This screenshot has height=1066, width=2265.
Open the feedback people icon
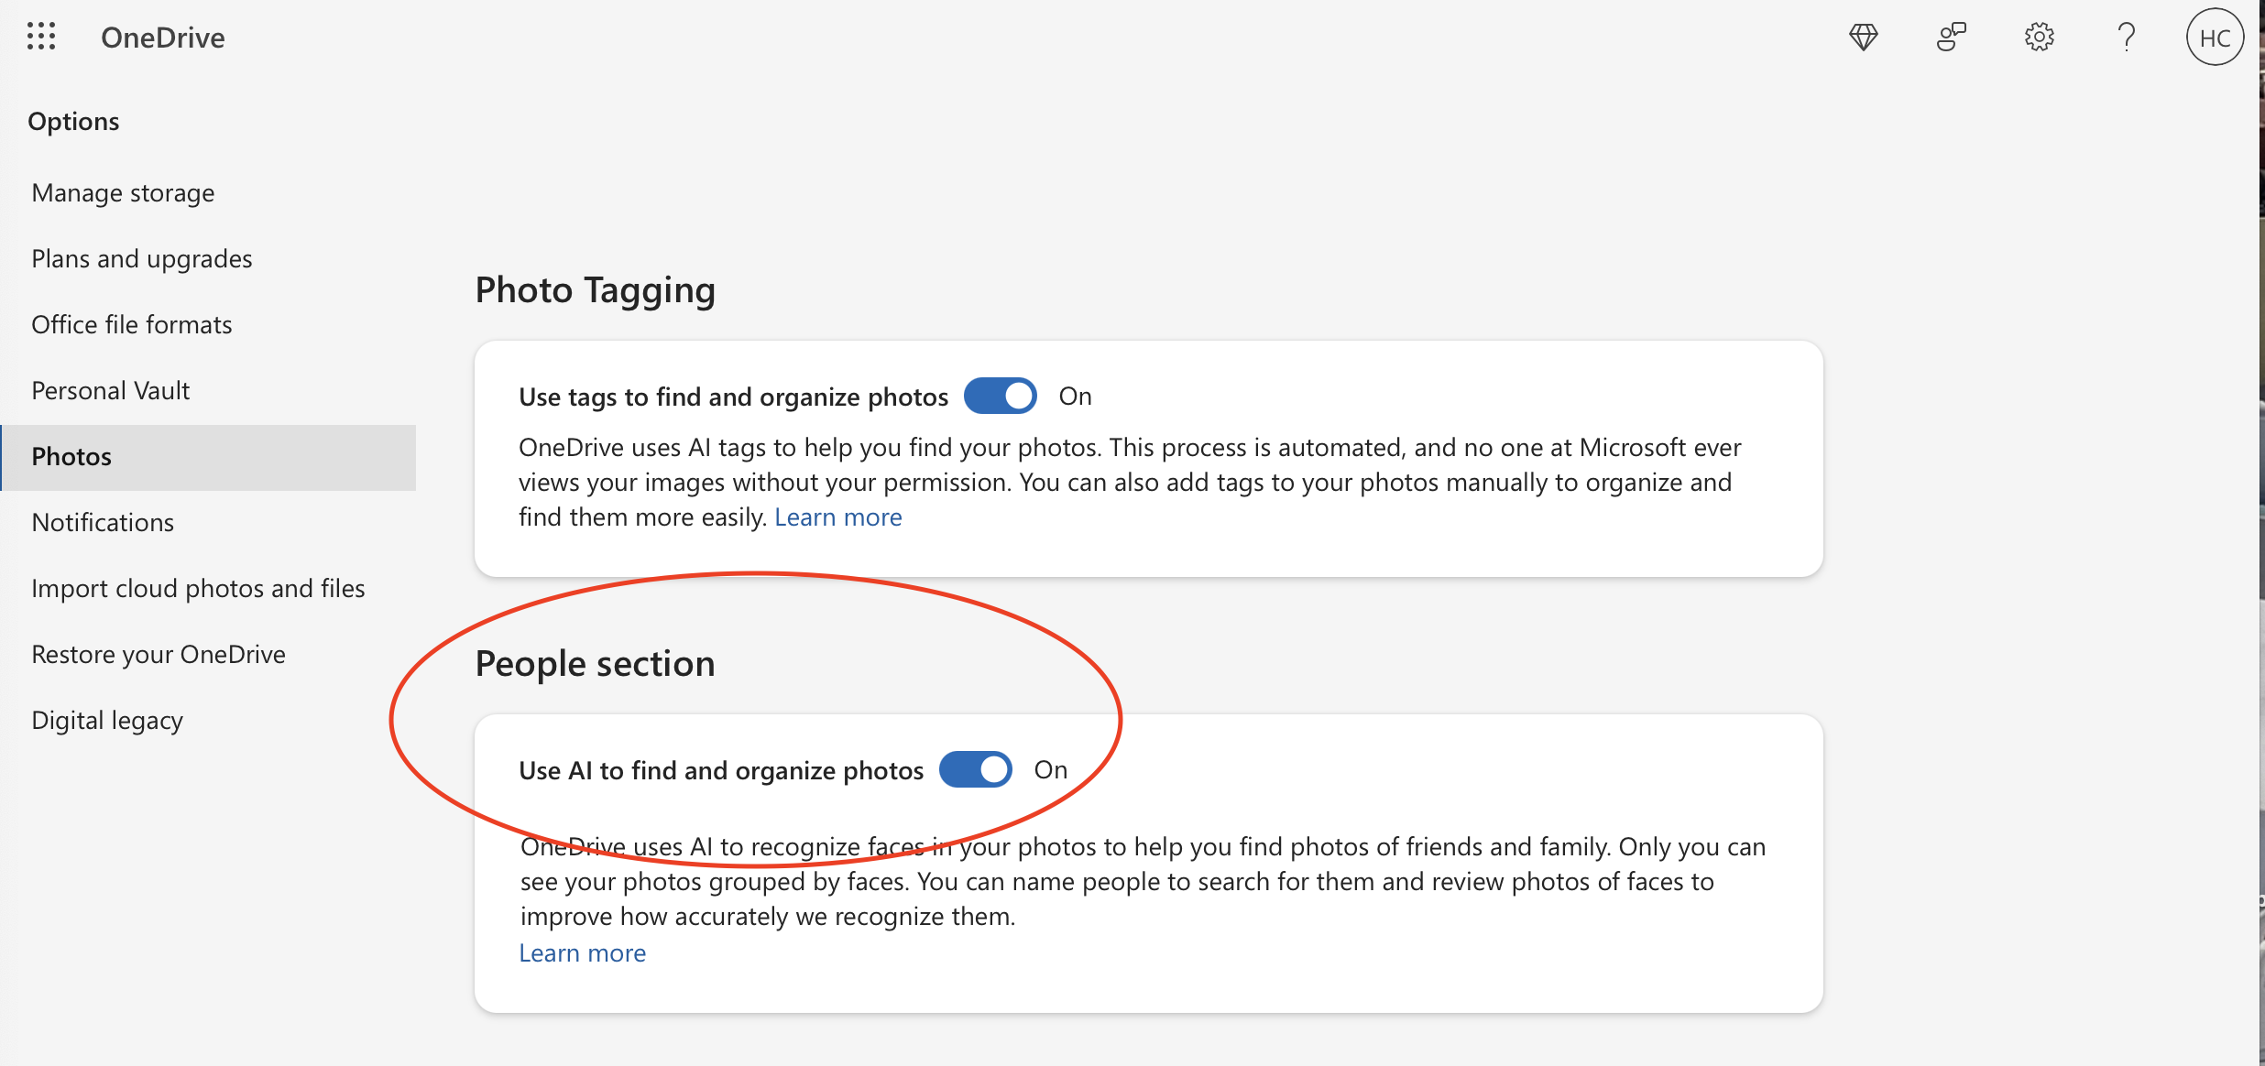(1951, 38)
